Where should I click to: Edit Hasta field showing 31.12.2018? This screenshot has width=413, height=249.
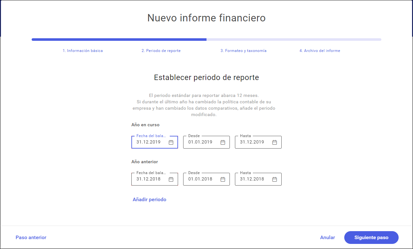point(258,179)
